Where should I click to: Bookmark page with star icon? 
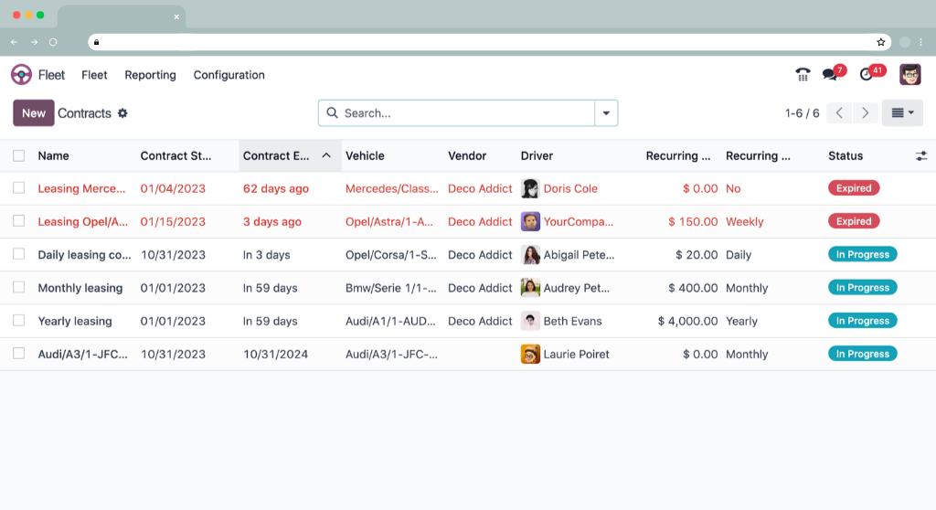[x=881, y=42]
